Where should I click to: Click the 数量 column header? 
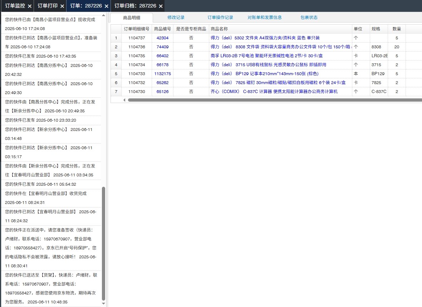[x=397, y=29]
